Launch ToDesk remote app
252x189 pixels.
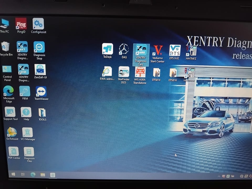pos(107,51)
